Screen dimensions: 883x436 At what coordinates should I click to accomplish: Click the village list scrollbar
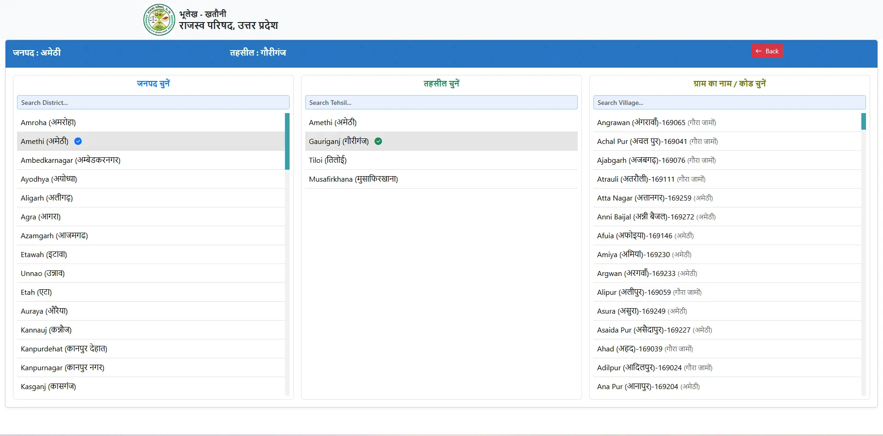863,121
